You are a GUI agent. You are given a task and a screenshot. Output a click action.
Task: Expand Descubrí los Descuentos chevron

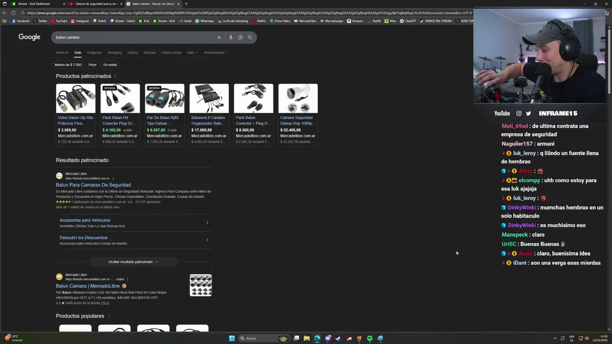pos(207,240)
